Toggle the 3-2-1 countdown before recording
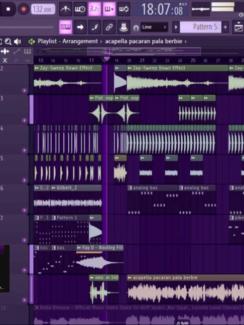Screen dimensions: 244x325 tap(94, 9)
